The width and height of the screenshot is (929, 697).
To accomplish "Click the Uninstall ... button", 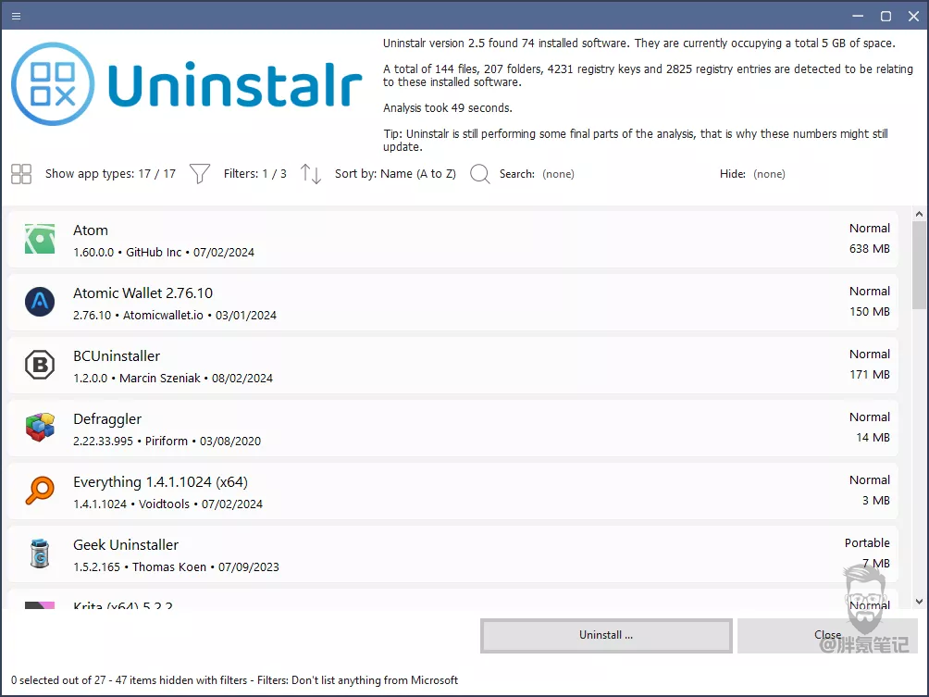I will (606, 635).
